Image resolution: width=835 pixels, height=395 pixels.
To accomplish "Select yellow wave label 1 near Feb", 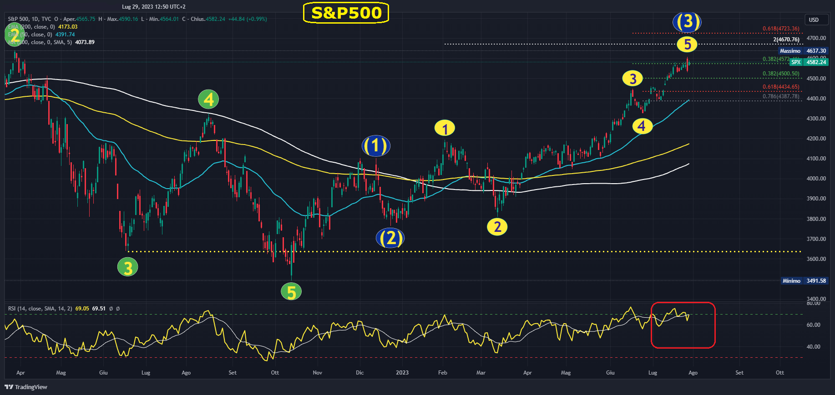I will tap(445, 129).
